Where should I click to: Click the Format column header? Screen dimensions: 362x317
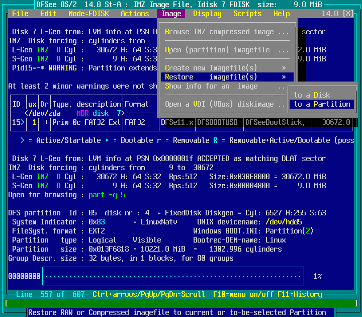[137, 104]
